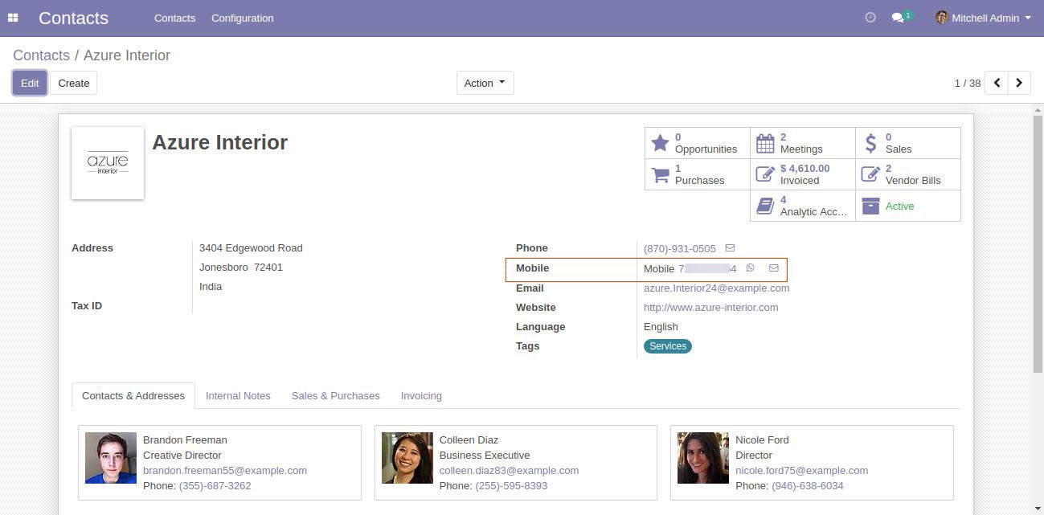Toggle the Active archive button
Screen dimensions: 1044x515
coord(908,206)
